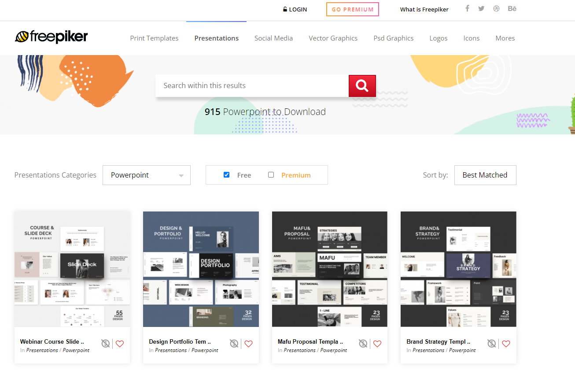Open the Mores navigation menu
Image resolution: width=575 pixels, height=371 pixels.
click(x=505, y=38)
